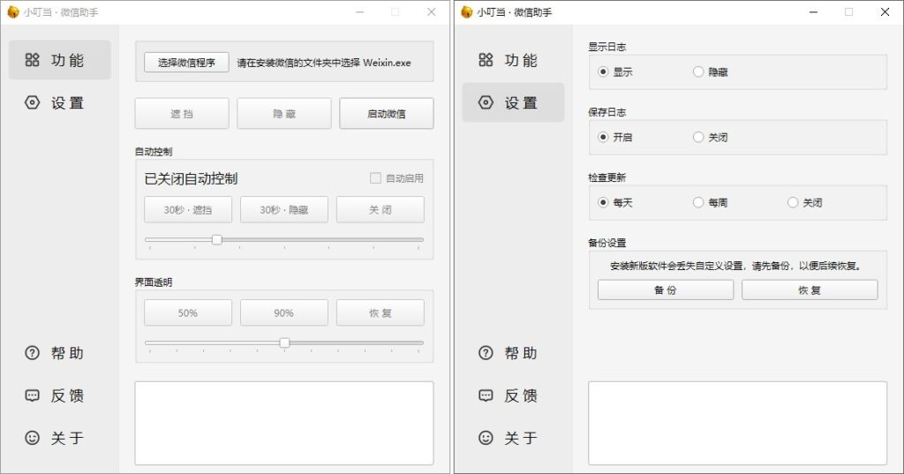Click the 界面透明 slider handle
Viewport: 904px width, 474px height.
click(284, 342)
